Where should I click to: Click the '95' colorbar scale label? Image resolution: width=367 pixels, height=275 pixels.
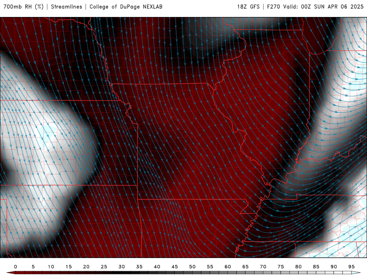[x=351, y=267]
